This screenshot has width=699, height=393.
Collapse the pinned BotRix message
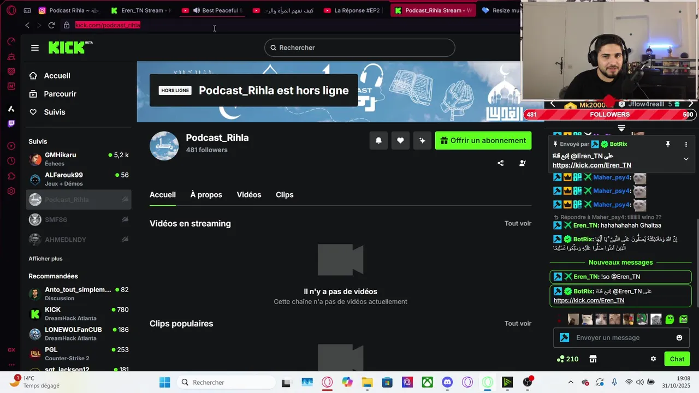[x=686, y=159]
